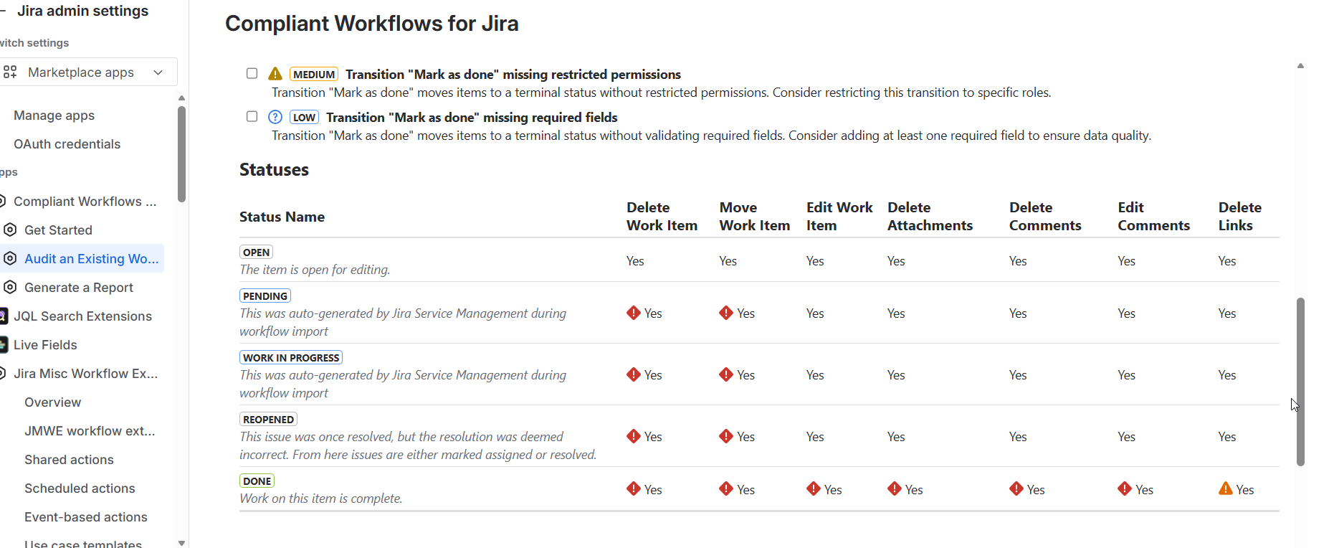
Task: Click red icon in WORK IN PROGRESS Delete Work Item
Action: point(634,374)
